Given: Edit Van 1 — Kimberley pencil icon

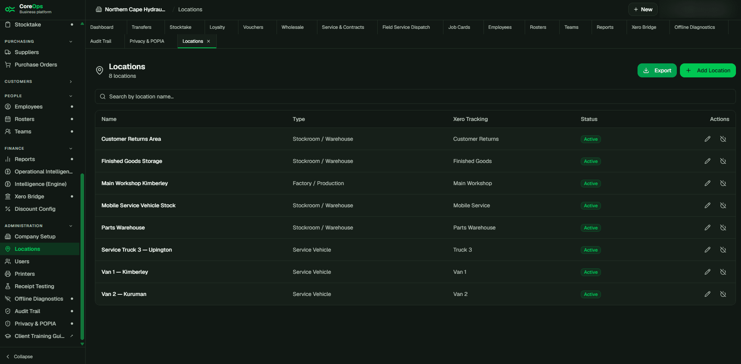Looking at the screenshot, I should (708, 272).
